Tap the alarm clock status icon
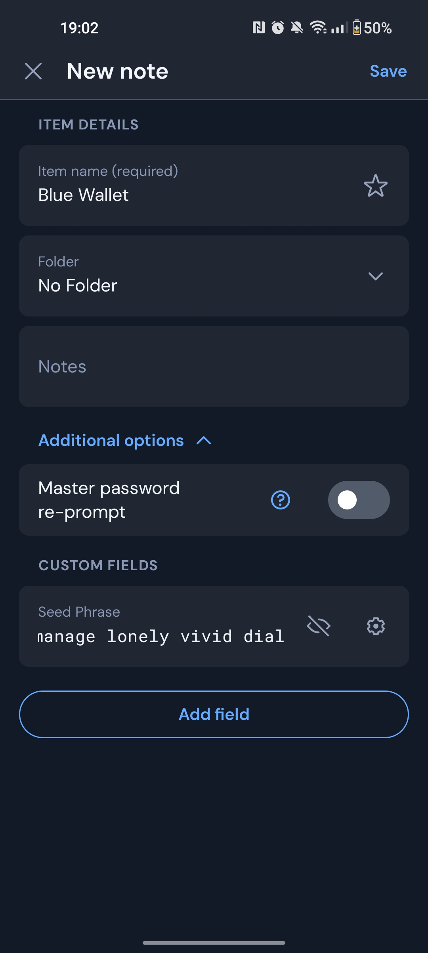428x953 pixels. [277, 28]
